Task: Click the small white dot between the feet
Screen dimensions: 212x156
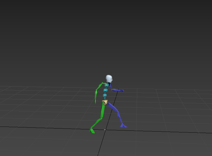Action: (105, 129)
